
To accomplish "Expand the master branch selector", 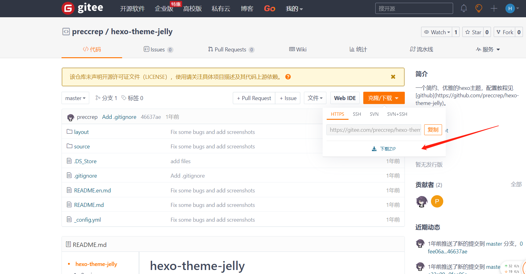I will tap(75, 98).
